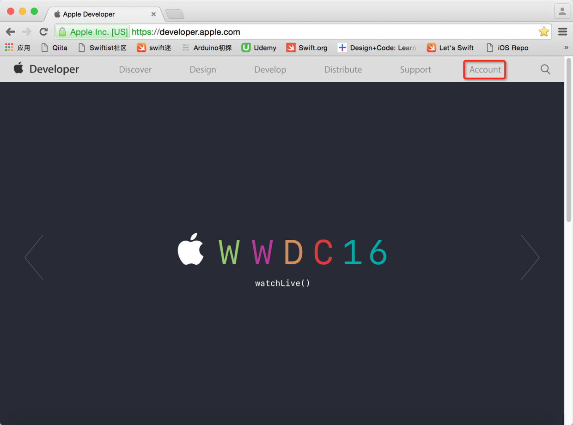Image resolution: width=573 pixels, height=425 pixels.
Task: Open the swift迷 bookmark
Action: pos(154,48)
